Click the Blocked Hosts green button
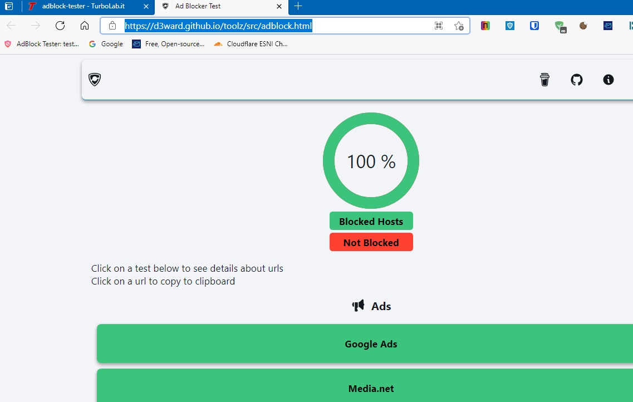The image size is (633, 402). [371, 221]
